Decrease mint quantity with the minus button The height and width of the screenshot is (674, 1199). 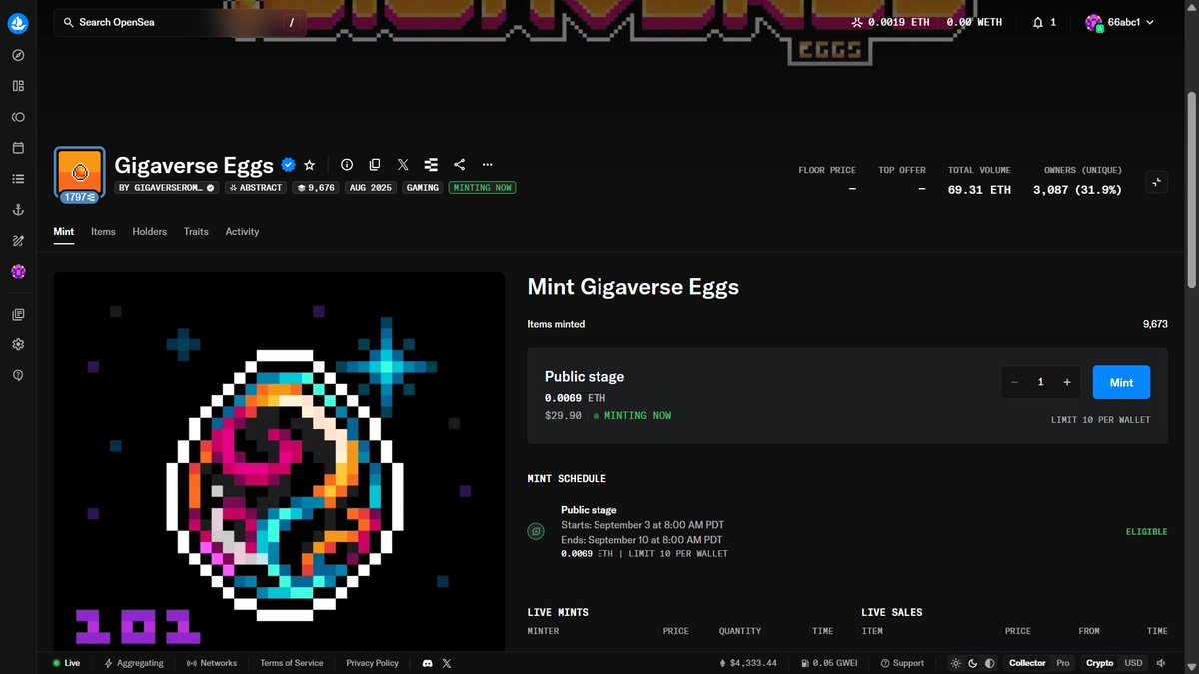tap(1015, 382)
